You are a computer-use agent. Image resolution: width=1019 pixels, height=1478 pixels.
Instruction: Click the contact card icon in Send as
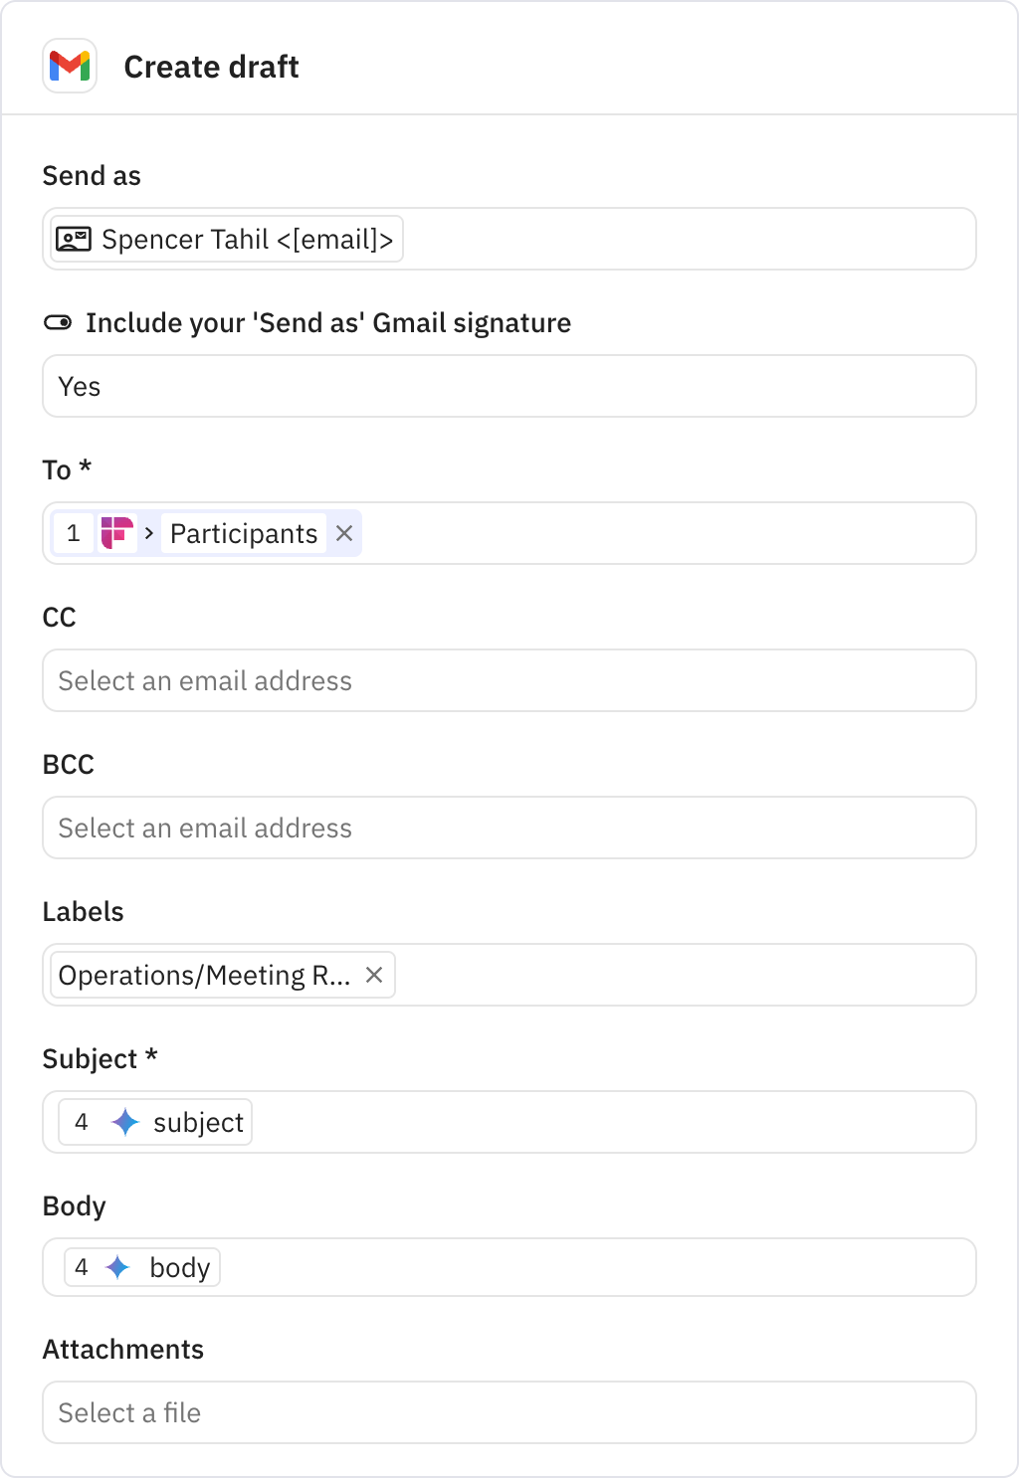pyautogui.click(x=74, y=240)
